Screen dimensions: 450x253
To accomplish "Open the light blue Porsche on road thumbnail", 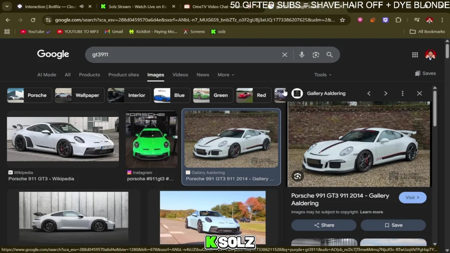I will (x=213, y=218).
